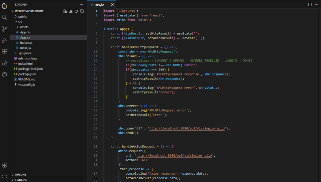Click the localhost URL in xhr.open call

(x=188, y=128)
